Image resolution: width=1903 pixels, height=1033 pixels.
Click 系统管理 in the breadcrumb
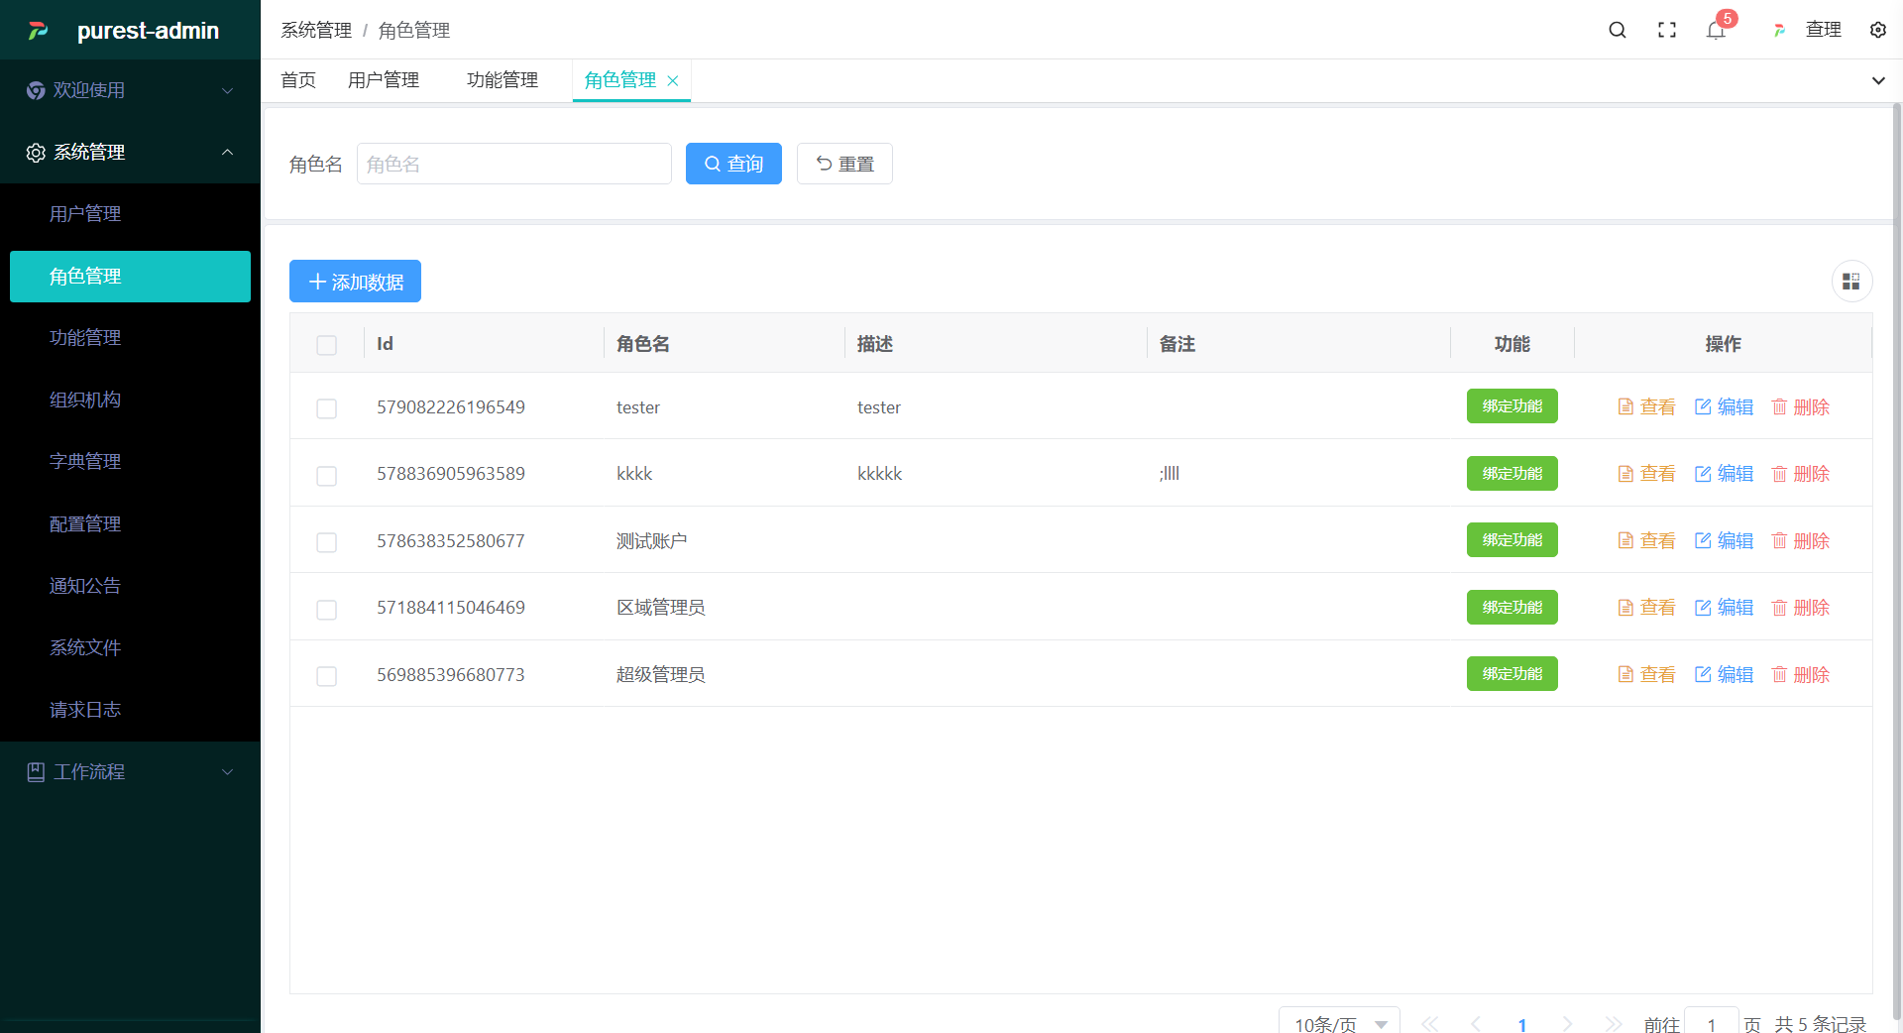pos(316,30)
